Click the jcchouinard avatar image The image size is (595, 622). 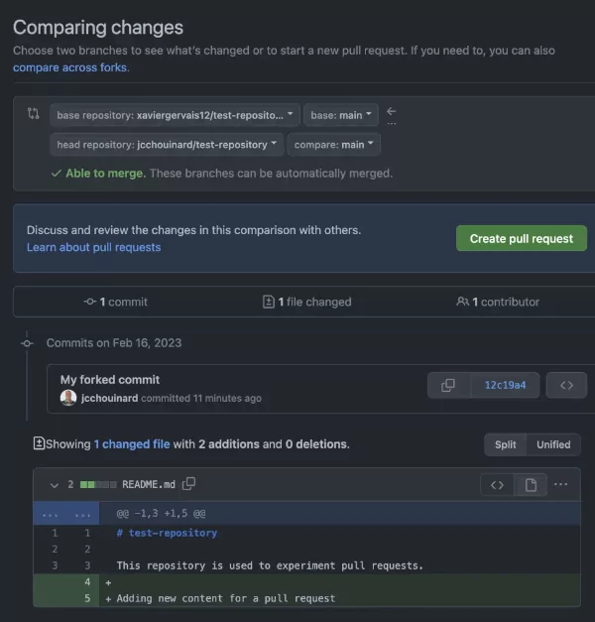68,398
